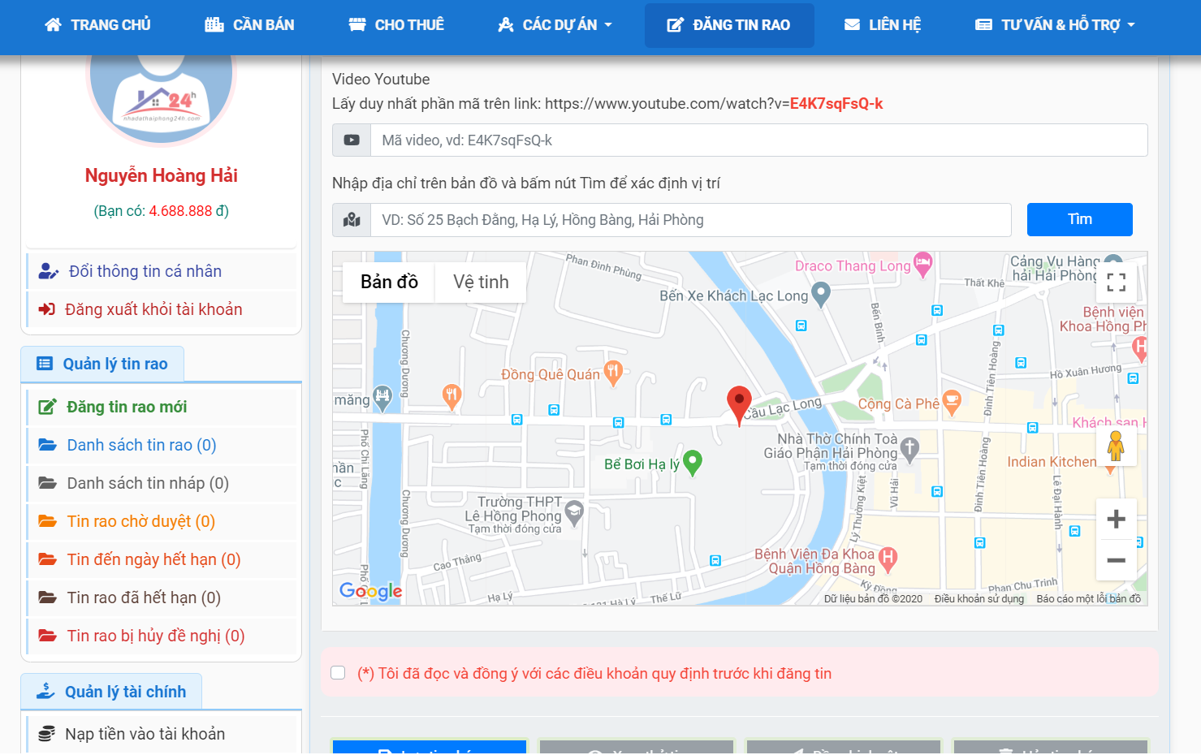Click the Youtube video code input field
This screenshot has width=1201, height=755.
tap(758, 140)
